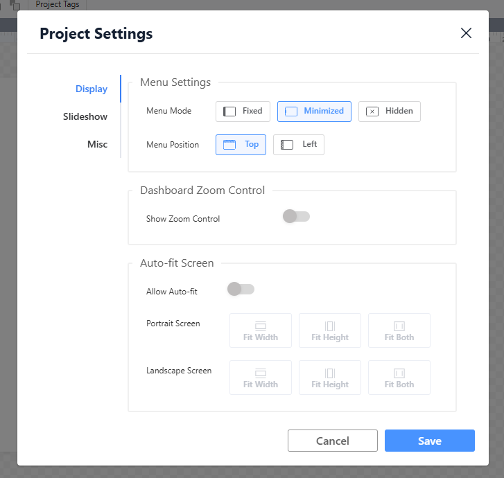Viewport: 504px width, 478px height.
Task: Select Fixed menu mode option
Action: (x=243, y=112)
